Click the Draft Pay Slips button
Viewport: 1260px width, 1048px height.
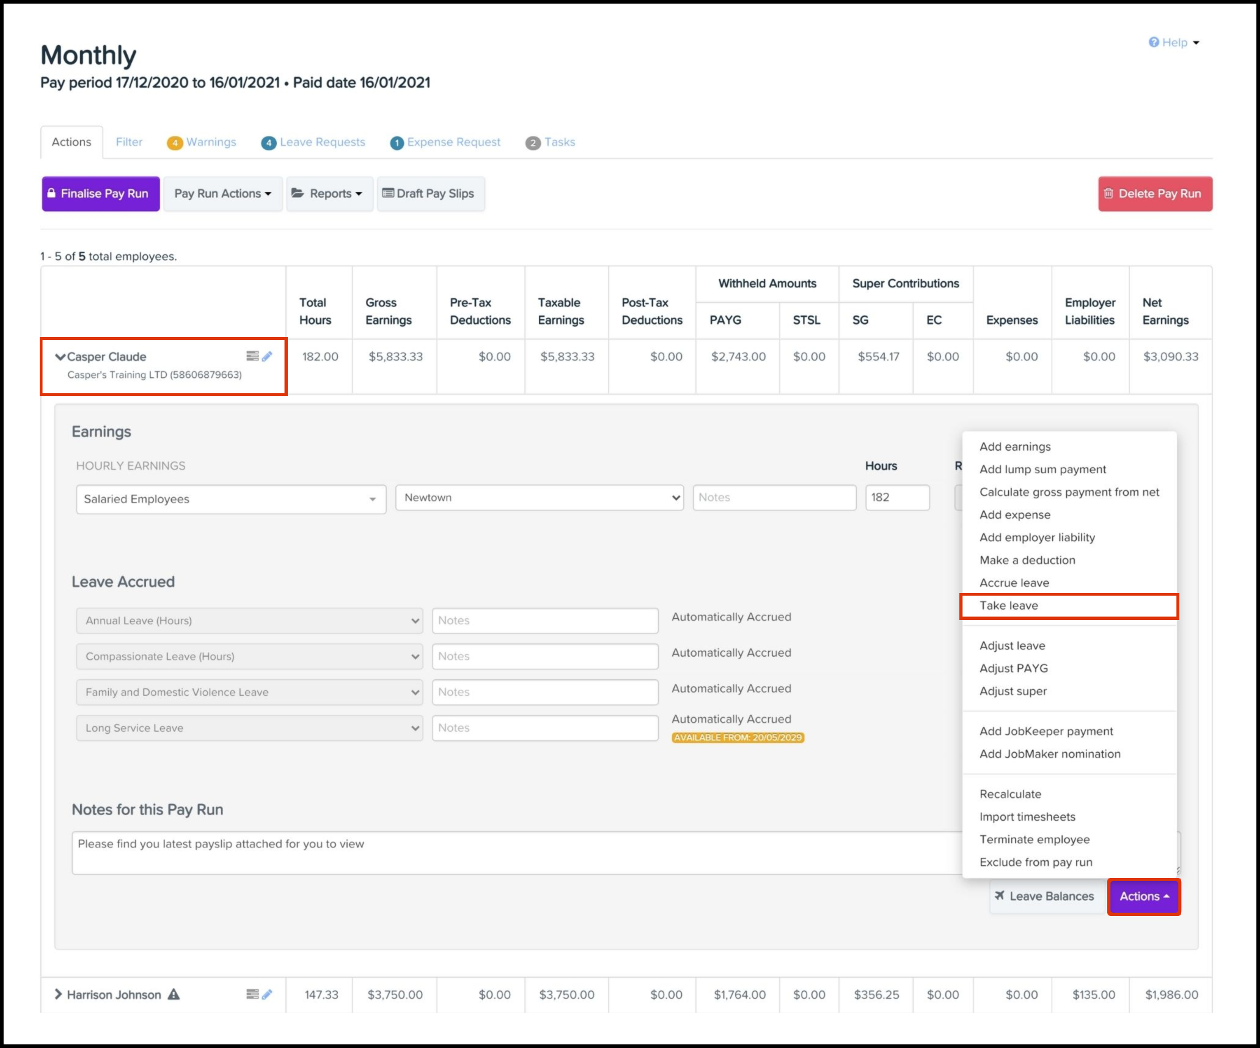[430, 194]
